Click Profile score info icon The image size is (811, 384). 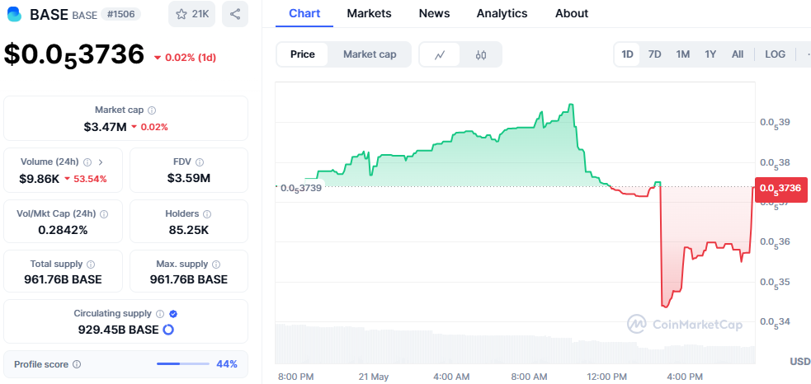(x=77, y=364)
